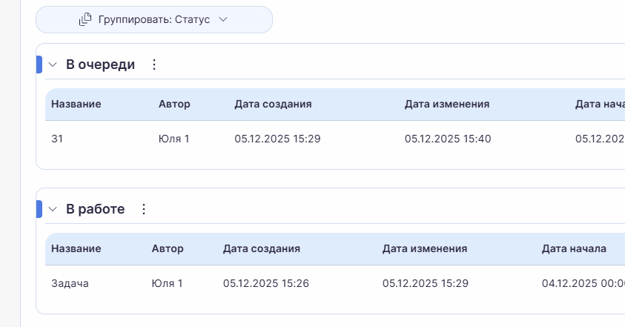Click the grouping icon beside 'Группировать'
The height and width of the screenshot is (327, 625).
85,20
